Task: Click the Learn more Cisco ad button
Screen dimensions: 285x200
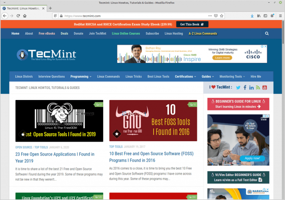Action: [222, 58]
